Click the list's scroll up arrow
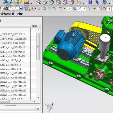The image size is (113, 113). [x=38, y=30]
